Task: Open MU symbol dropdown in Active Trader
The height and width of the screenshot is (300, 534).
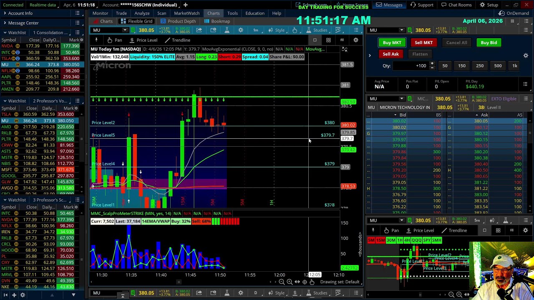Action: pos(401,30)
